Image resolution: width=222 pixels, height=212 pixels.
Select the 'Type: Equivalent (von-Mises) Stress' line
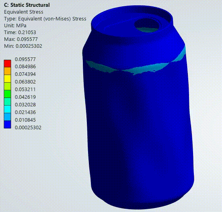[45, 18]
